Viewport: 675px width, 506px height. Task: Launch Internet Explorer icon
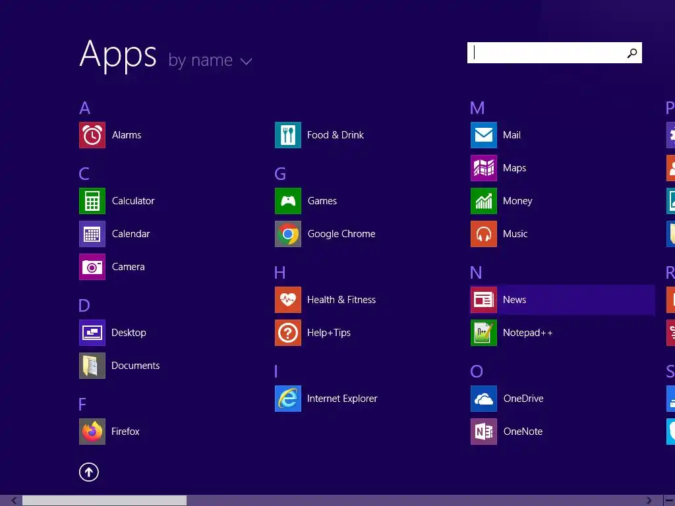[x=288, y=399]
